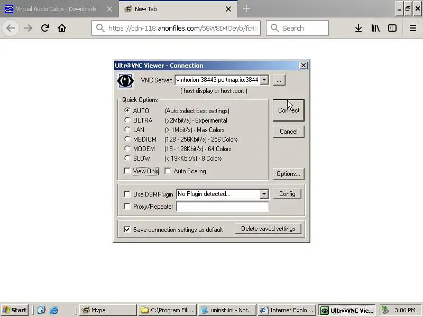Uncheck Save connection settings as default
The width and height of the screenshot is (423, 317).
point(127,229)
